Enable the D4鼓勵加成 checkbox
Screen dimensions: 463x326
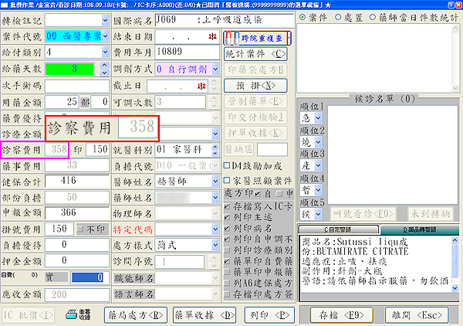[227, 165]
